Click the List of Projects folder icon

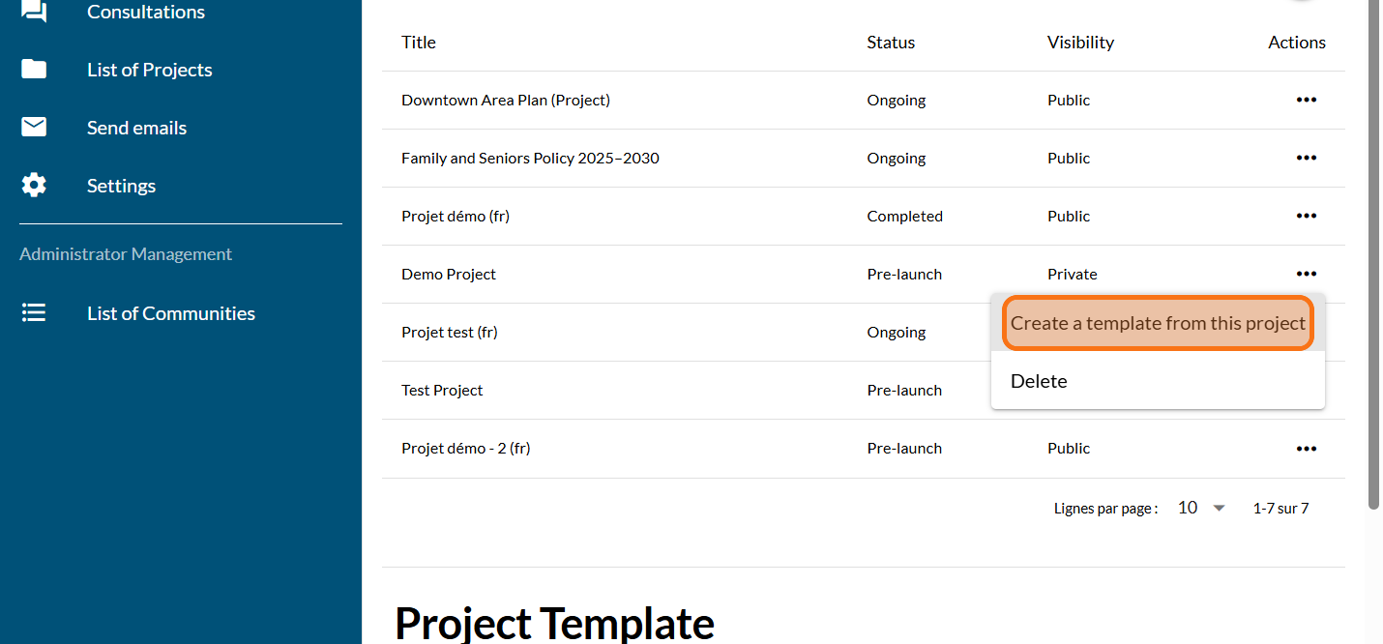click(x=34, y=70)
